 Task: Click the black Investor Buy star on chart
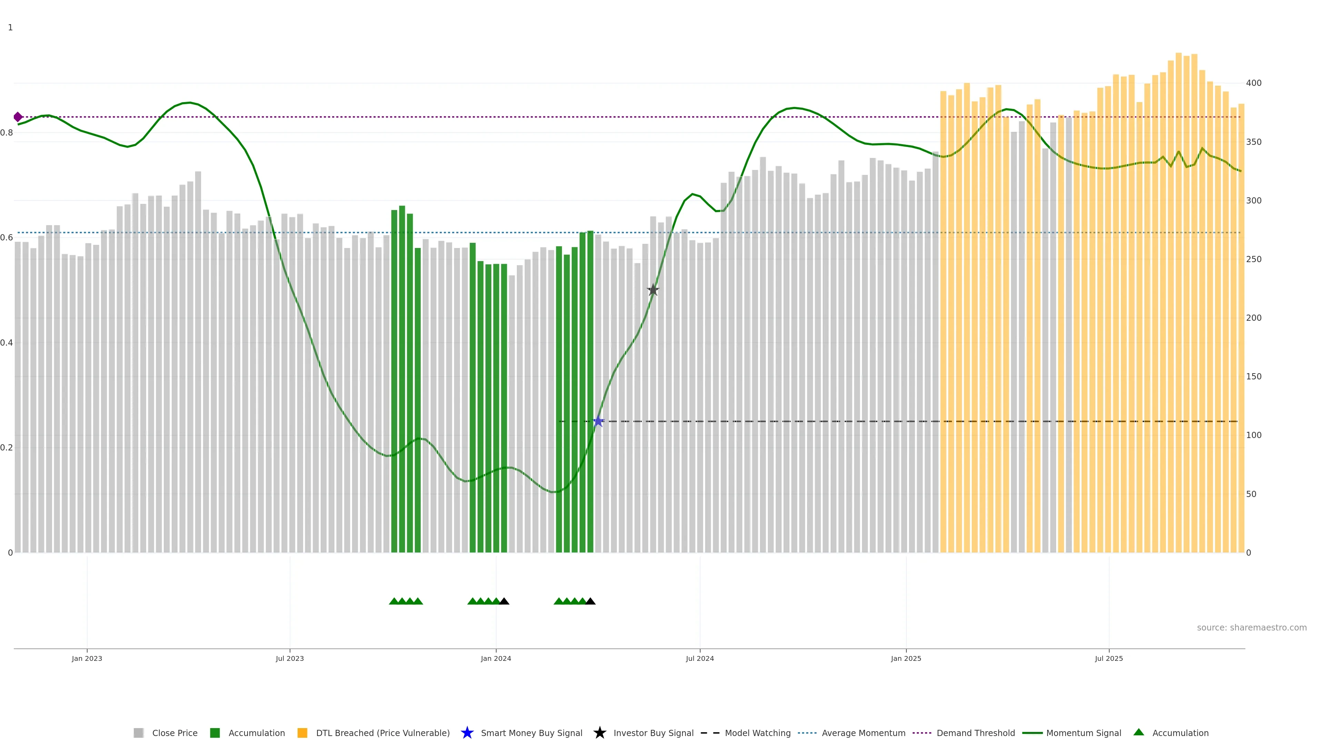(653, 290)
